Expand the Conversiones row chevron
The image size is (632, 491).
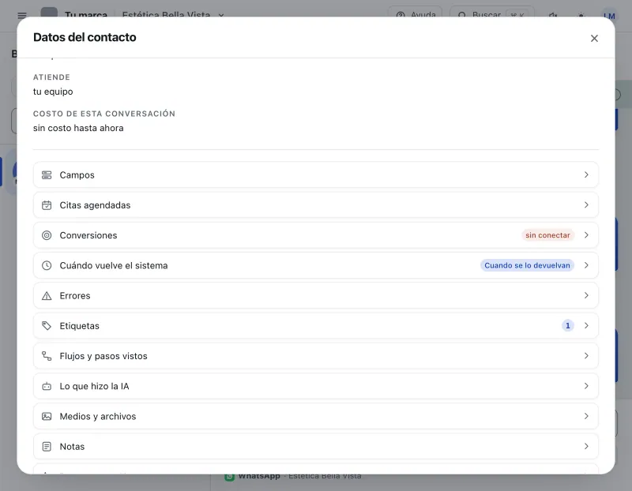coord(586,235)
